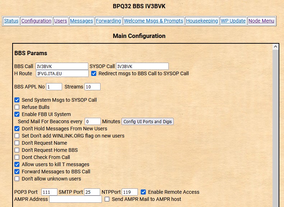Click the AMPR Address input field
This screenshot has height=207, width=284.
(75, 199)
